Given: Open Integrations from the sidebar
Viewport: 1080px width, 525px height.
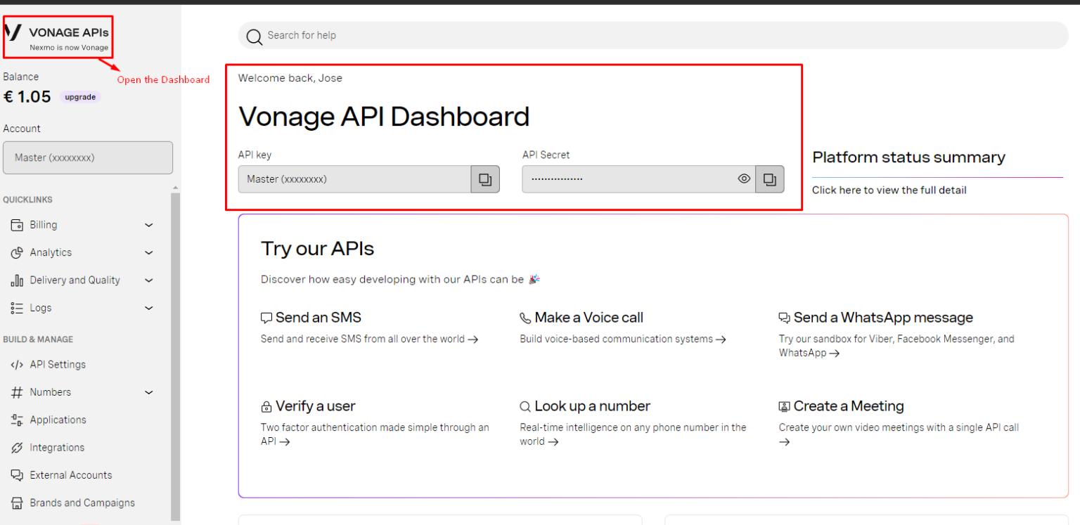Looking at the screenshot, I should coord(53,447).
